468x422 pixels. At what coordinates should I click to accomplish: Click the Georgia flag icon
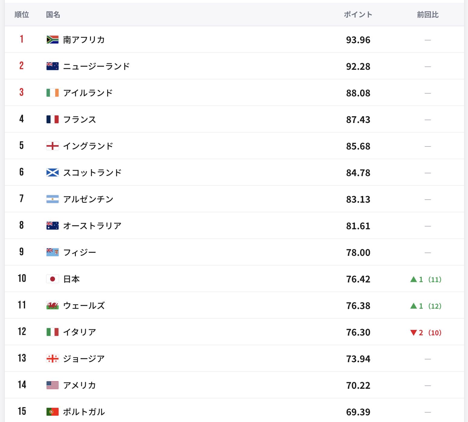[x=52, y=359]
